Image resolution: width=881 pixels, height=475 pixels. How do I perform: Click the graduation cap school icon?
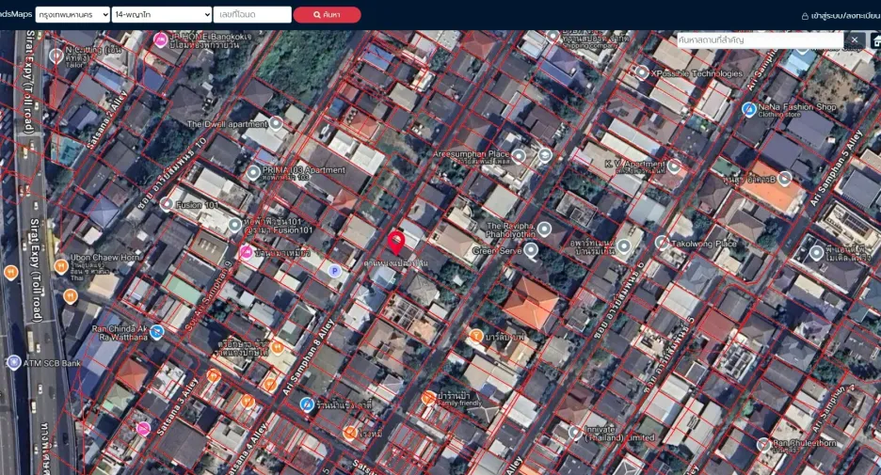pos(544,155)
